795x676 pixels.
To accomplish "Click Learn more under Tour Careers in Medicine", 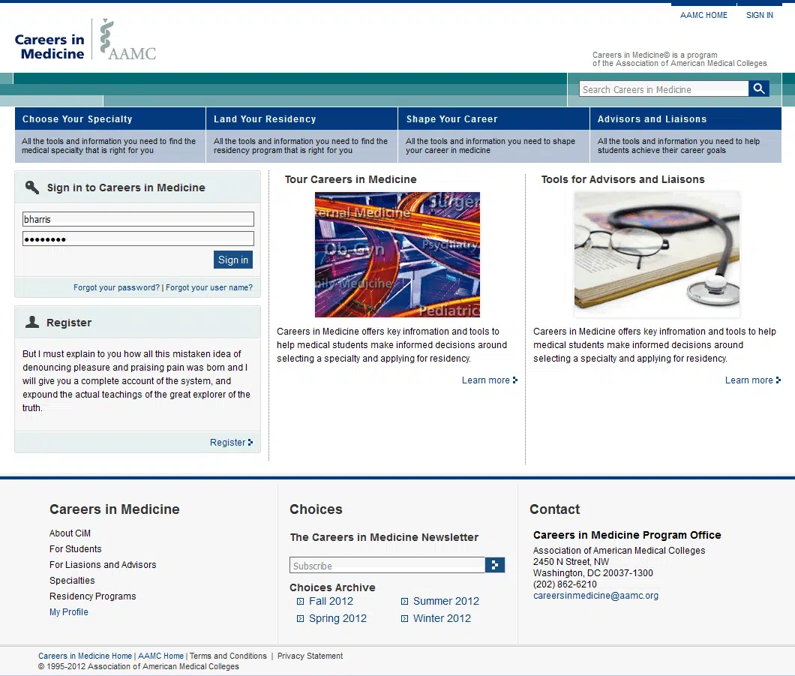I will tap(489, 380).
